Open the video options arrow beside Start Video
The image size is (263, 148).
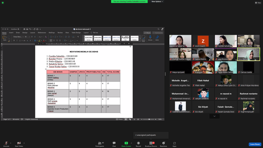24,143
